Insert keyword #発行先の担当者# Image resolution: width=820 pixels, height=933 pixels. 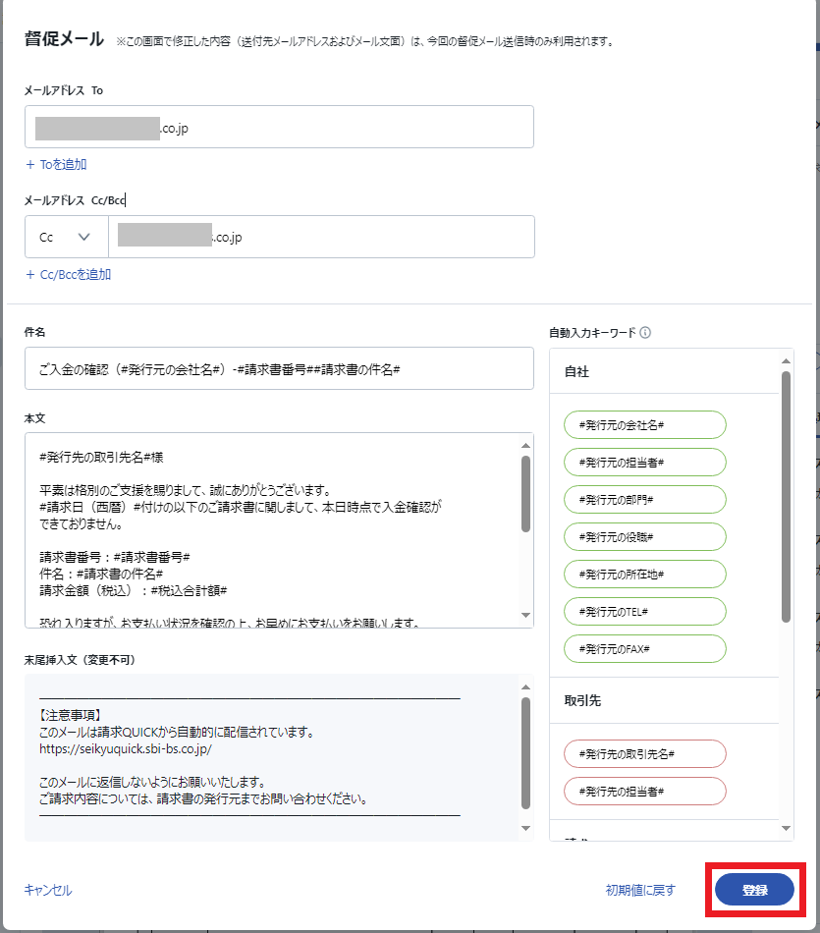(645, 792)
